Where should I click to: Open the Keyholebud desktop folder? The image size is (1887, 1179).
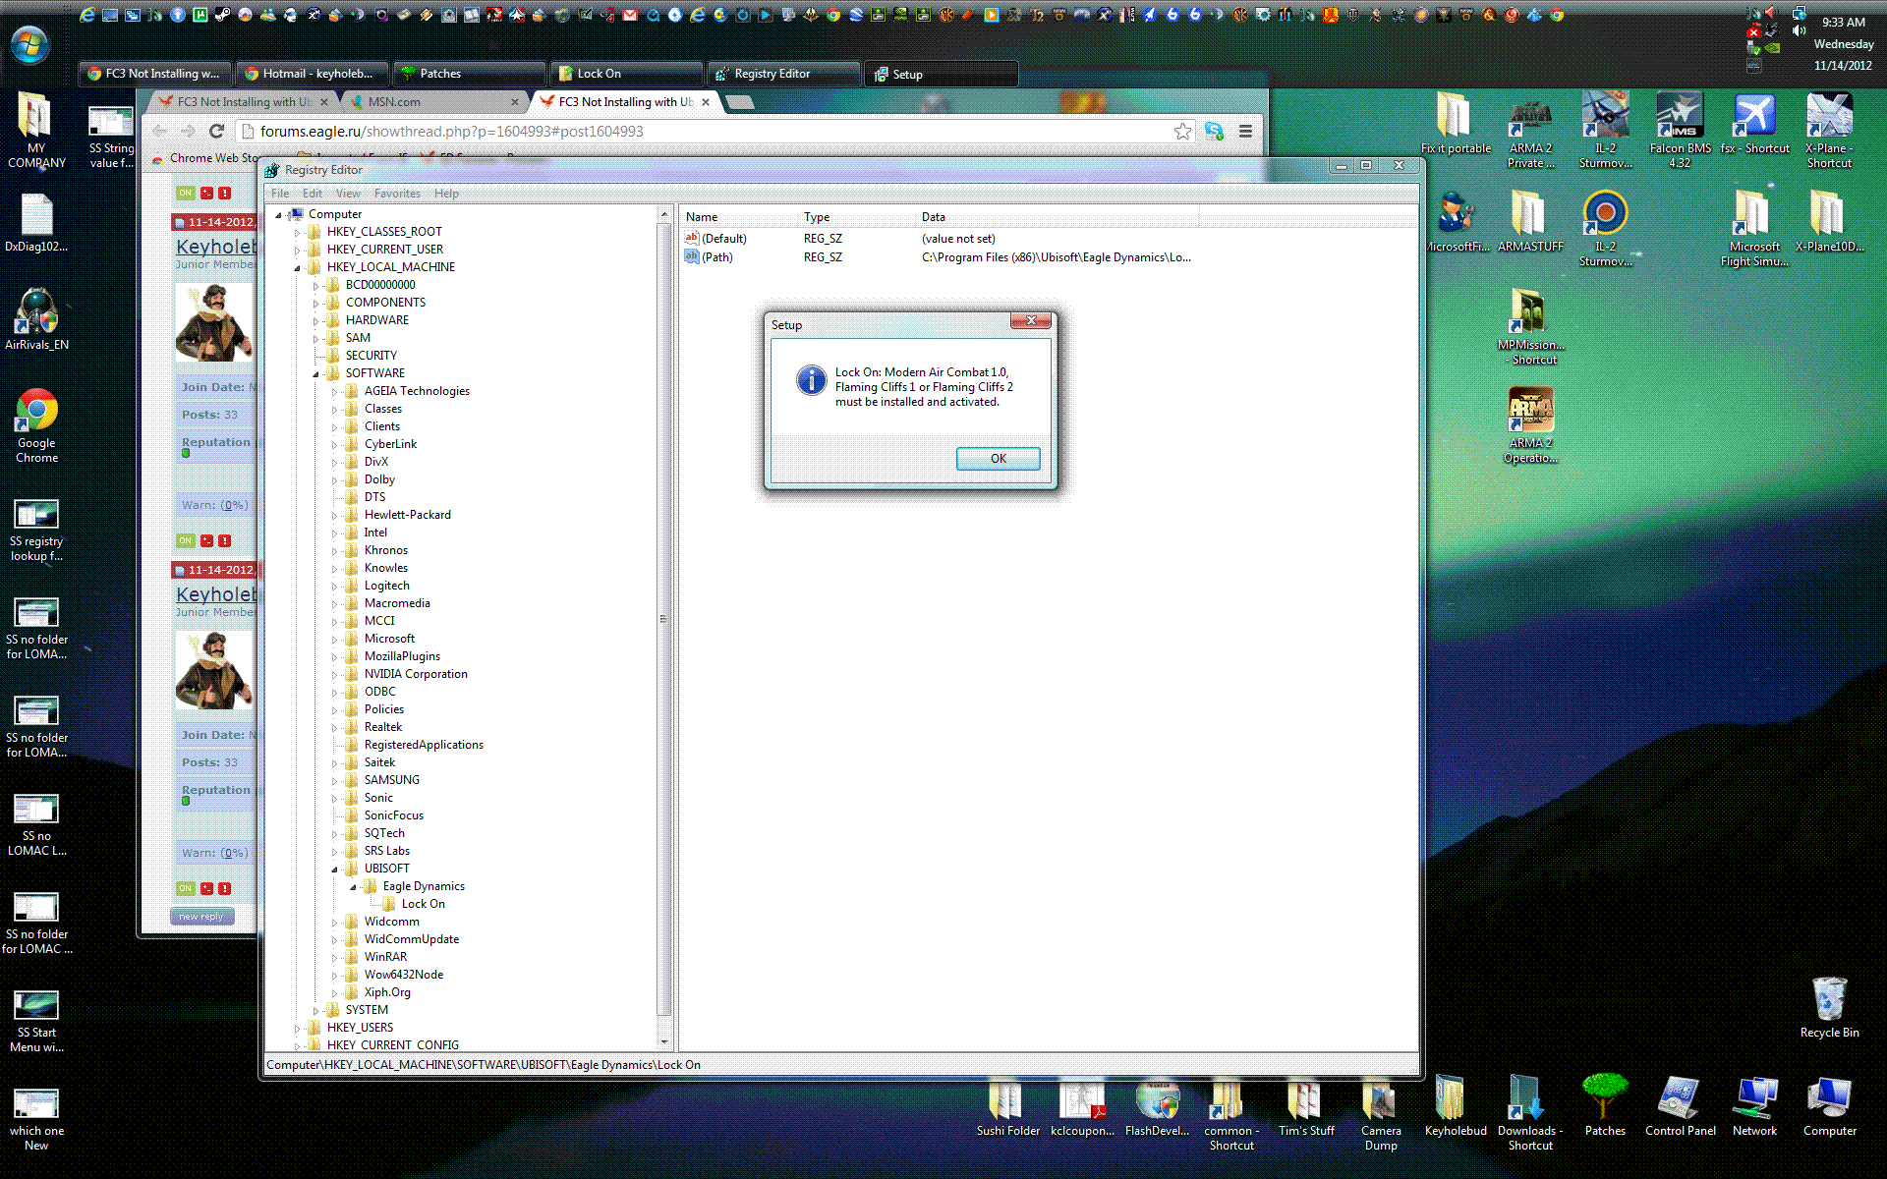click(1456, 1105)
